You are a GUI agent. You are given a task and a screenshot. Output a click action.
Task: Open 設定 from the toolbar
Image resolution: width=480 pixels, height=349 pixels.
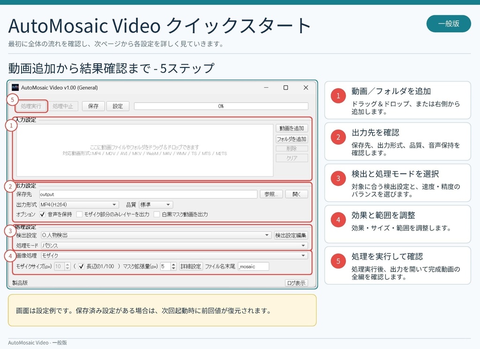[x=118, y=106]
